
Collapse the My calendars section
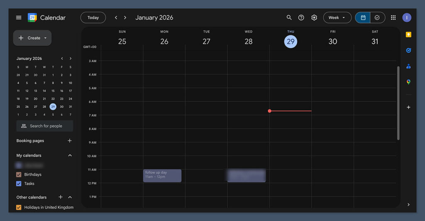click(x=70, y=155)
